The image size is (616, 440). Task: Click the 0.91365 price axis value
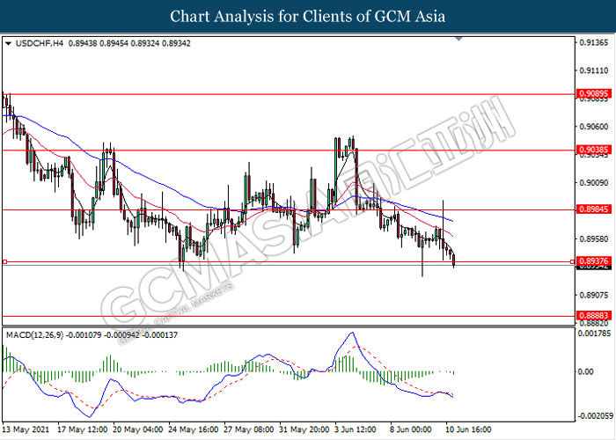594,43
